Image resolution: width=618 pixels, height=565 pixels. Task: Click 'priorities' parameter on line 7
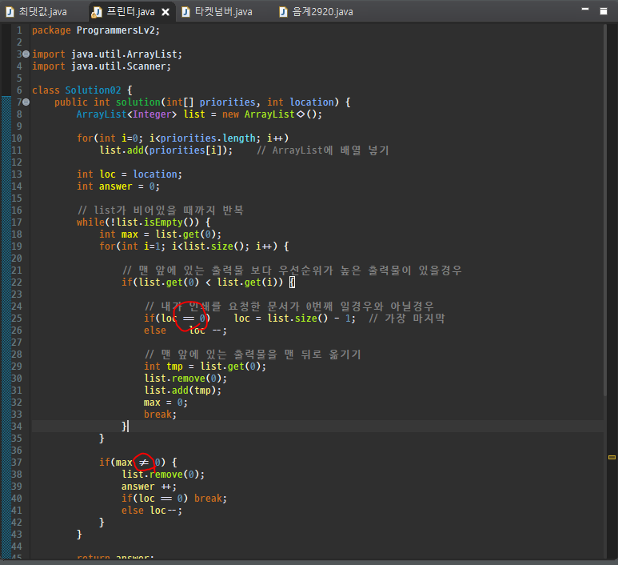(x=227, y=102)
